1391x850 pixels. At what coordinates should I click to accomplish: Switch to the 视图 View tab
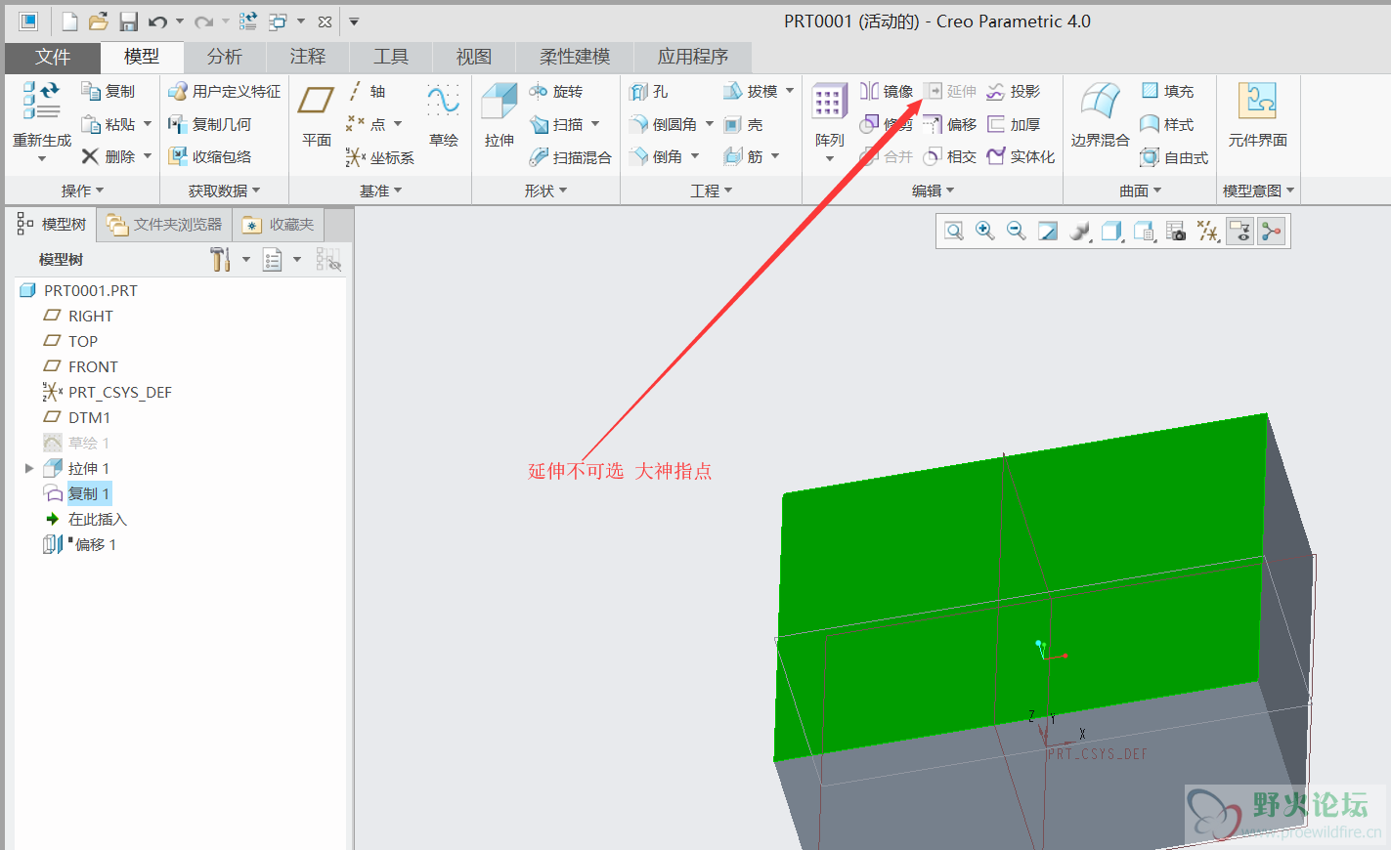pos(474,57)
